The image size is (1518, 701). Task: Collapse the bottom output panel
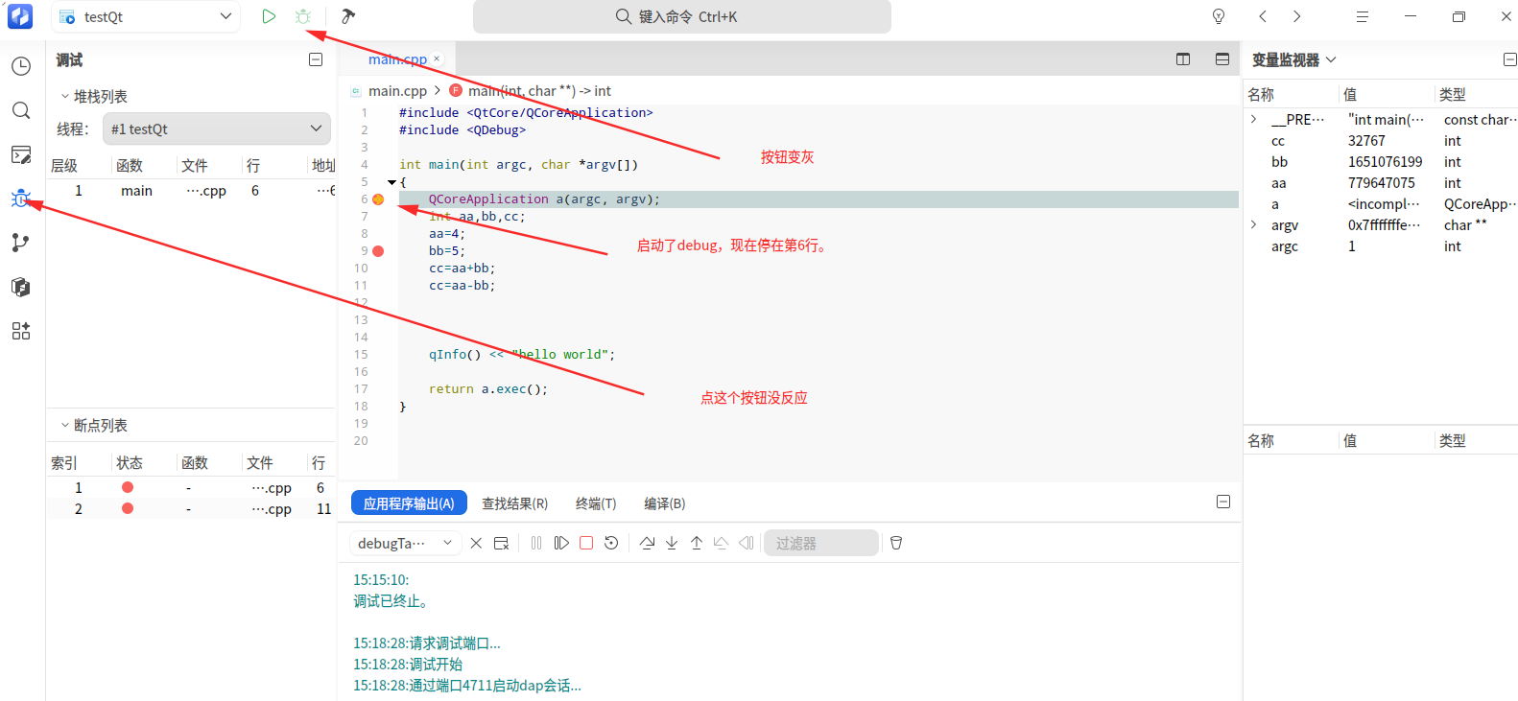[x=1223, y=502]
